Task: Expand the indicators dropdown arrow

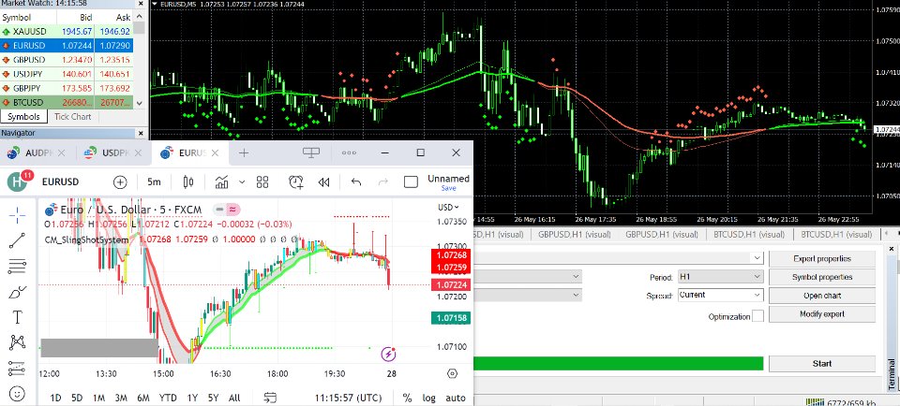Action: click(242, 182)
